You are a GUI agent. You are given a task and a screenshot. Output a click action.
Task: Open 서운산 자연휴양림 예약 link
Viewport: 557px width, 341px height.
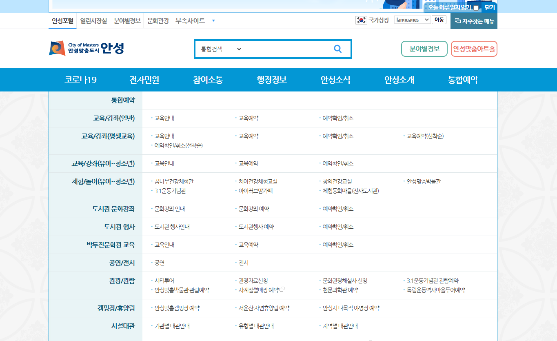click(264, 308)
